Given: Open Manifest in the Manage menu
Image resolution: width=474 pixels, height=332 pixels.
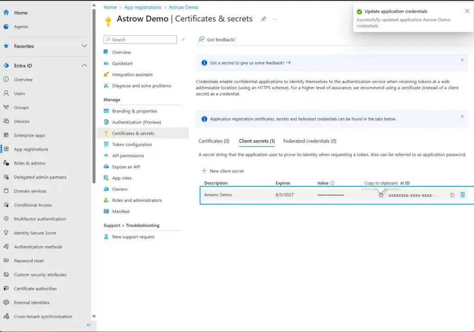Looking at the screenshot, I should pos(121,211).
